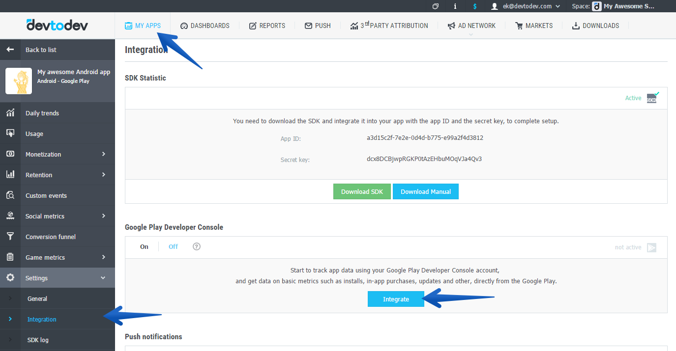
Task: Click the info icon in top bar
Action: [x=455, y=6]
